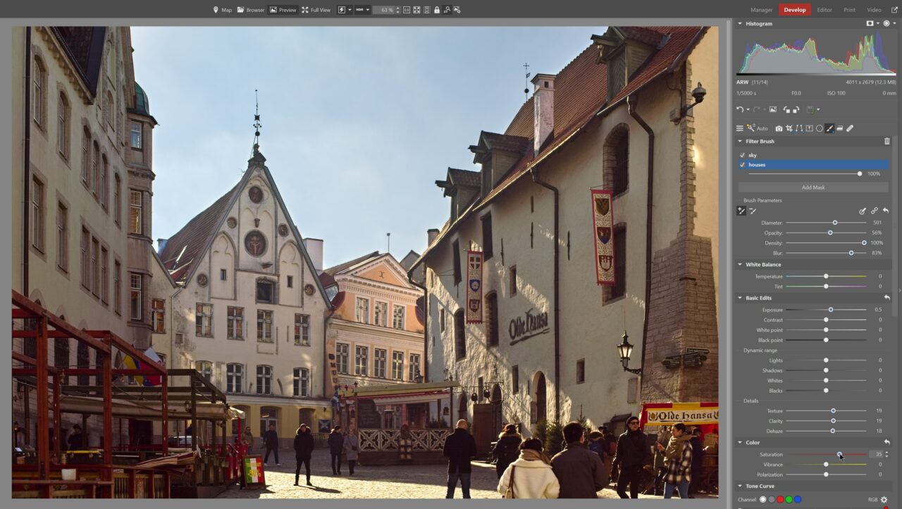Collapse the White Balance section
The width and height of the screenshot is (902, 509).
point(740,264)
